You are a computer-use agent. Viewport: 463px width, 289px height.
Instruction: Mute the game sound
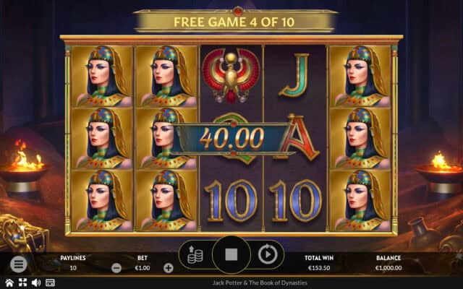36,282
